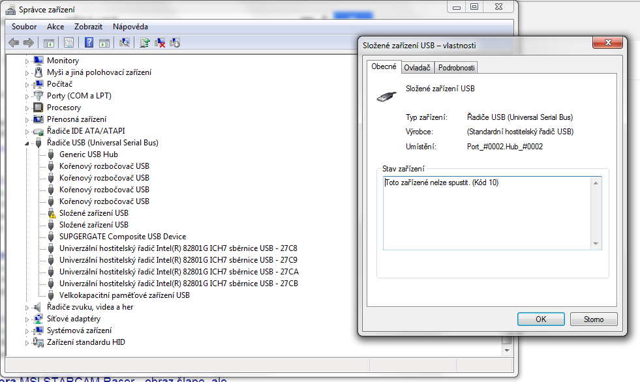Image resolution: width=640 pixels, height=382 pixels.
Task: Select the speaker icon beside Řadiče zvuku, videa a her
Action: tap(38, 307)
